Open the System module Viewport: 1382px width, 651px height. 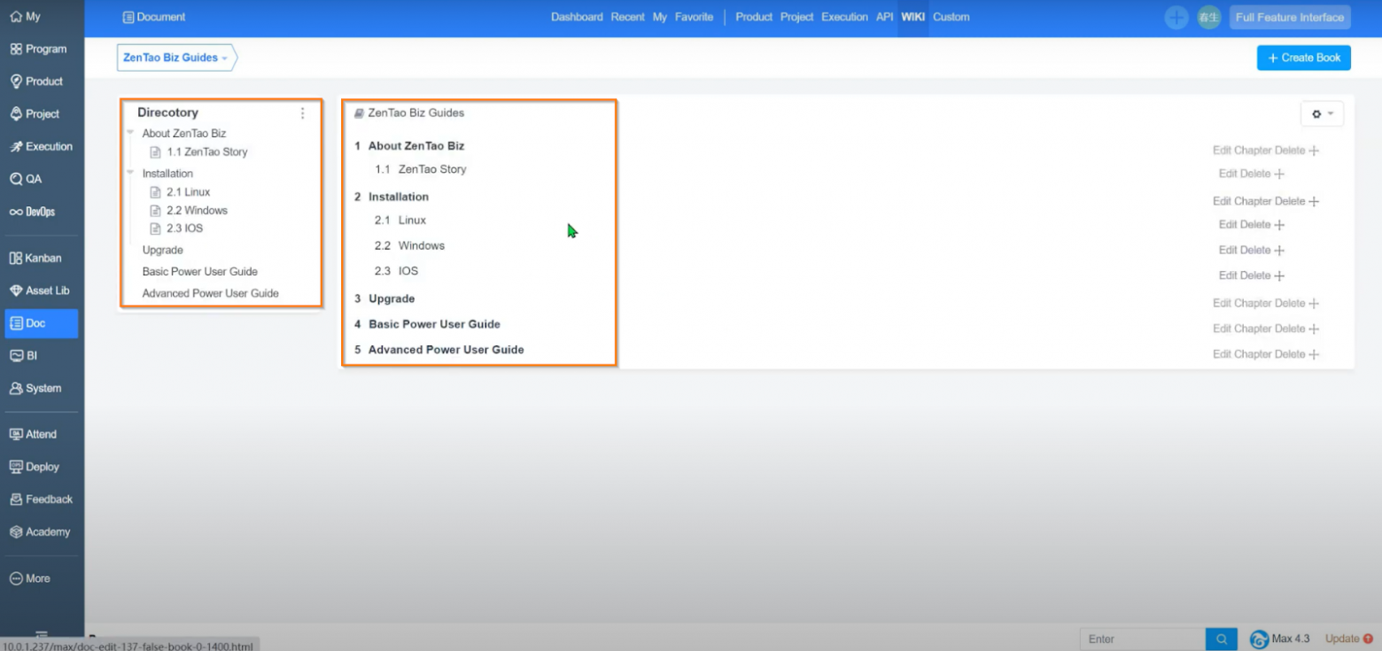36,388
